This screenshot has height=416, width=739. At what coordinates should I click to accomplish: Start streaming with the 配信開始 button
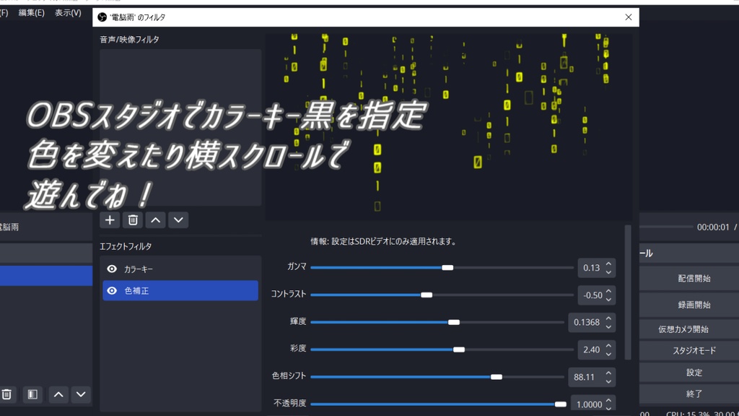694,279
